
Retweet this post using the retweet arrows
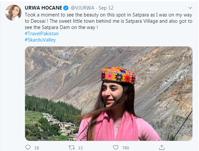tap(72, 147)
